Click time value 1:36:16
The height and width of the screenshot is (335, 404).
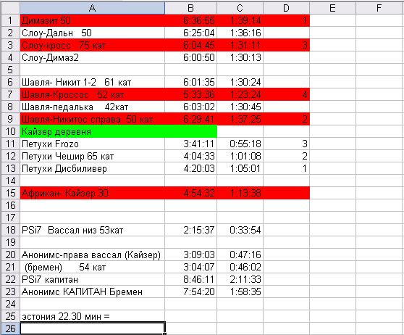(x=245, y=33)
